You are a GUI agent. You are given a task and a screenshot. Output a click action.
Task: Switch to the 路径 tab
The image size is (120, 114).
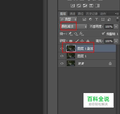(81, 14)
